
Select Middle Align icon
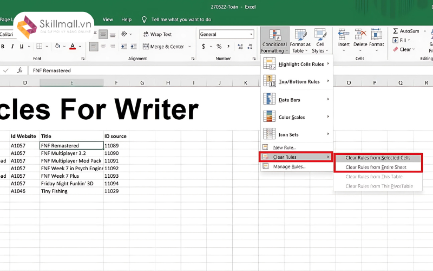coord(103,35)
